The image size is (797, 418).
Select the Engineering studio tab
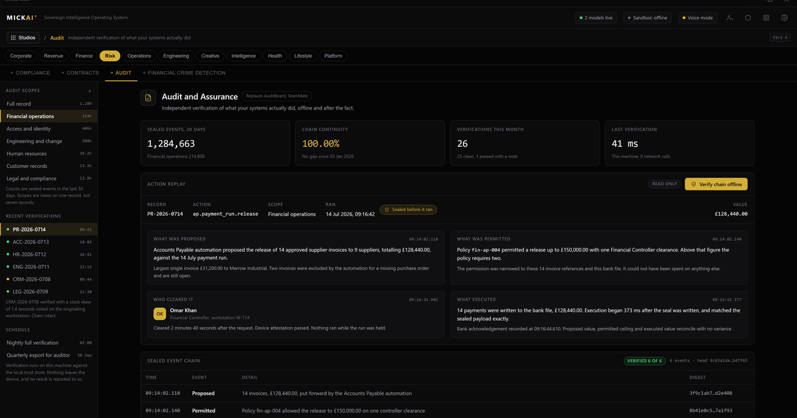(176, 56)
